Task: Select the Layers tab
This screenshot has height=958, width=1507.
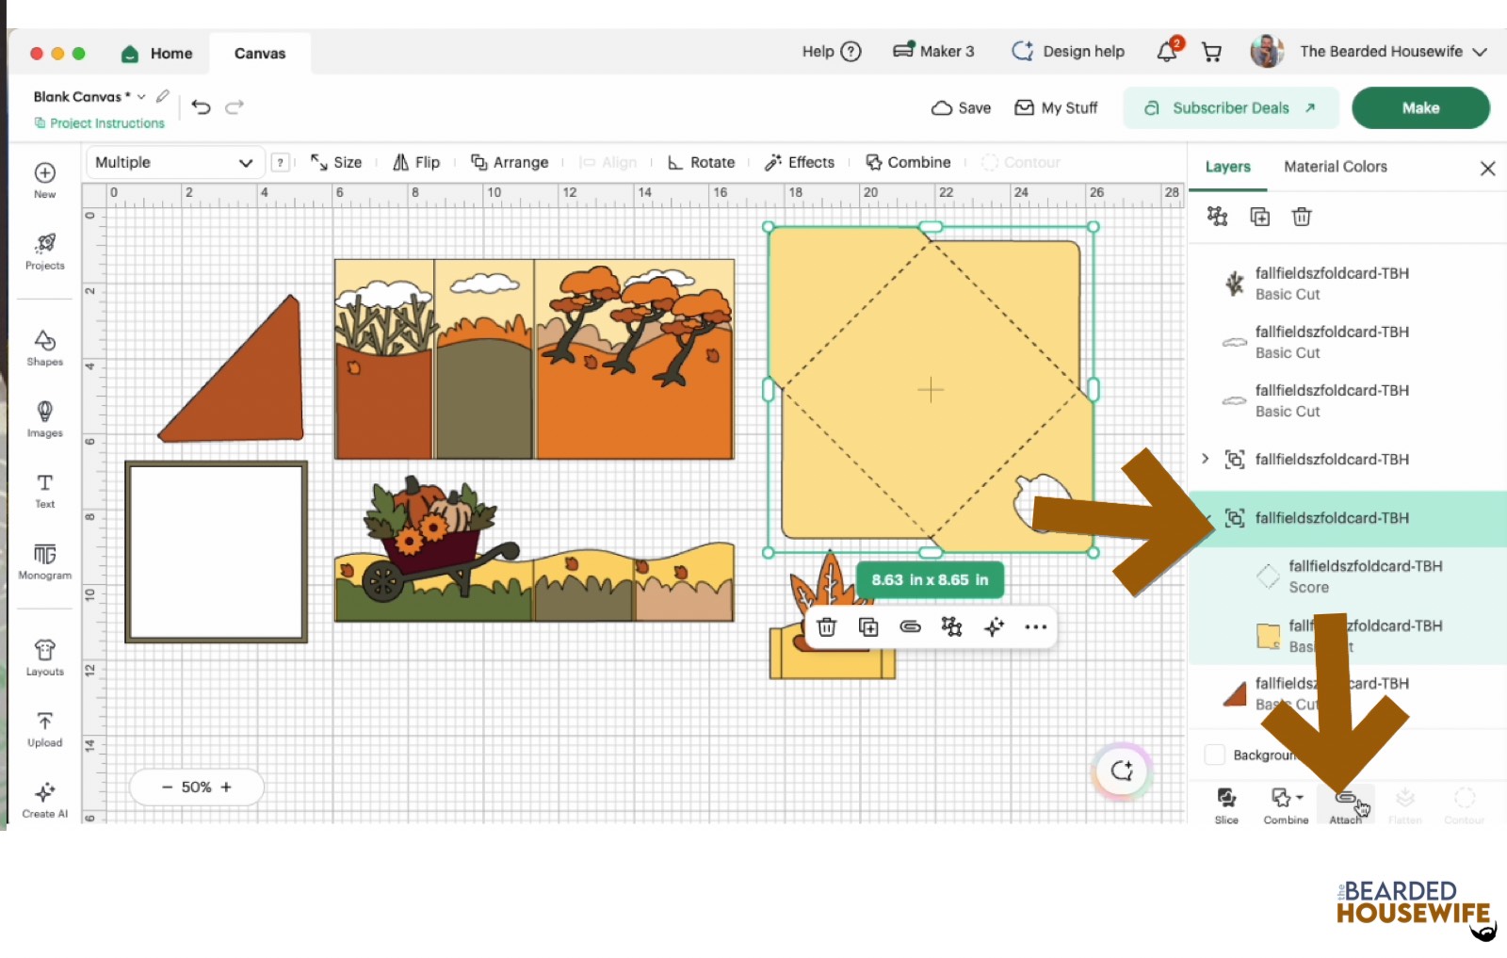Action: coord(1228,167)
